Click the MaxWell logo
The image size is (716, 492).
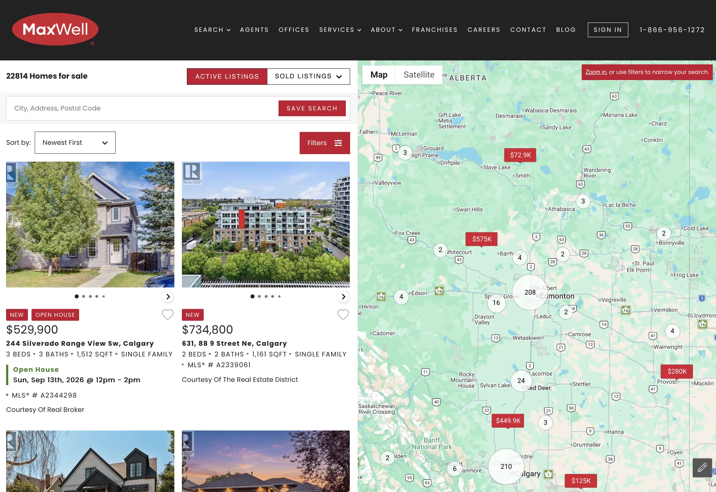(x=55, y=29)
